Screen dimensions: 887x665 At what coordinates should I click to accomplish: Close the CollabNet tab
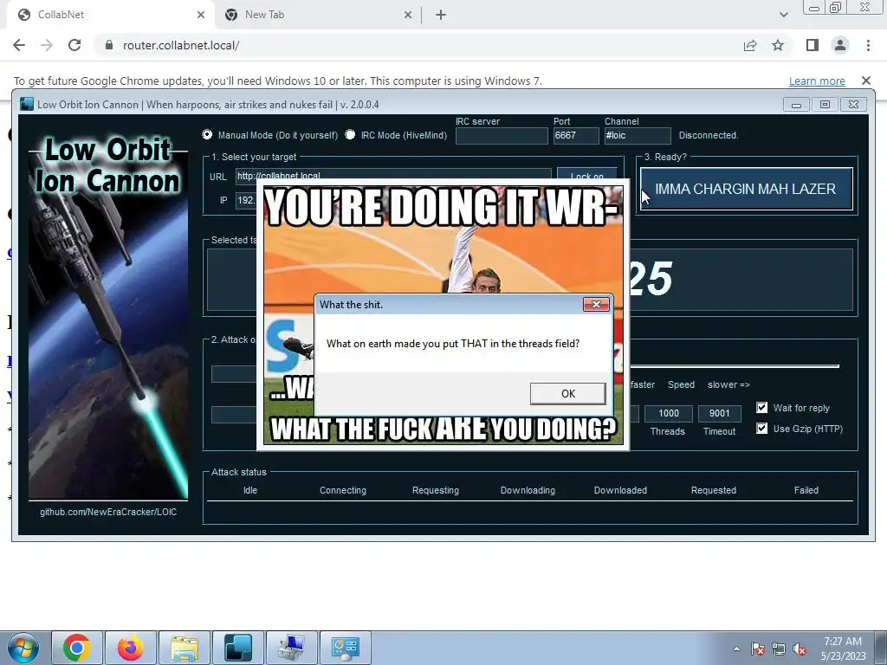point(201,15)
